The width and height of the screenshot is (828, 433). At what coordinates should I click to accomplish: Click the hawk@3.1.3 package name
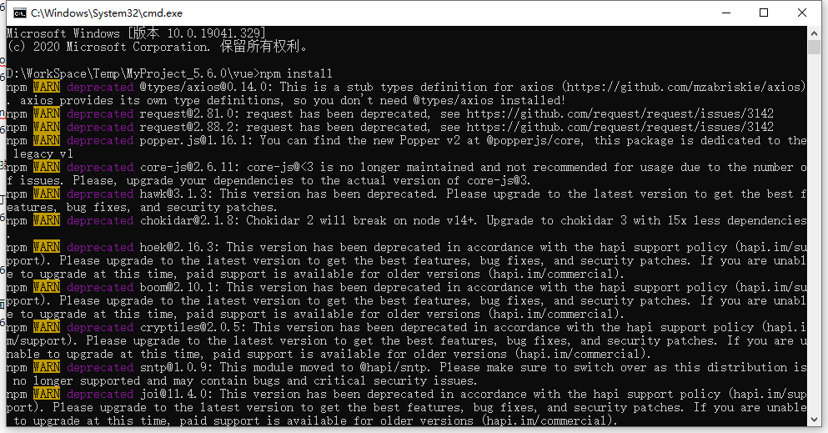point(176,194)
